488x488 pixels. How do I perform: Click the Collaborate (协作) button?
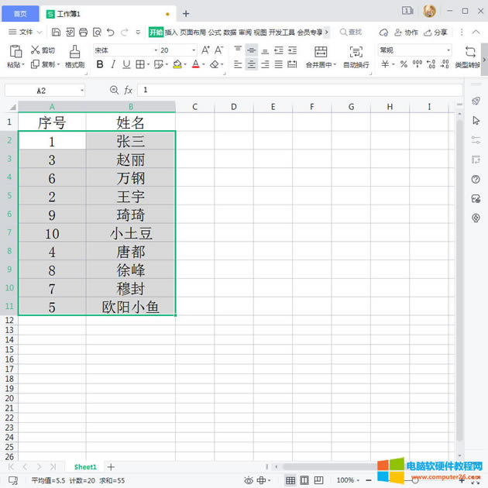(x=406, y=32)
